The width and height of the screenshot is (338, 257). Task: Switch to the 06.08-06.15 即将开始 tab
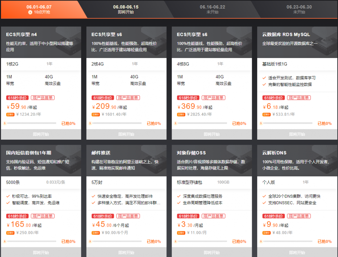pos(126,9)
